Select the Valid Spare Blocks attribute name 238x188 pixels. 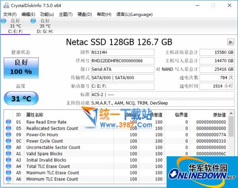(x=44, y=154)
